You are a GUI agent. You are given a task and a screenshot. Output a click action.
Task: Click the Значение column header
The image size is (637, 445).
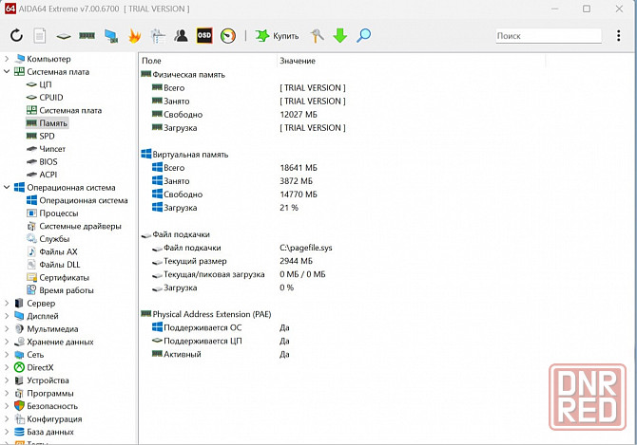click(x=297, y=61)
